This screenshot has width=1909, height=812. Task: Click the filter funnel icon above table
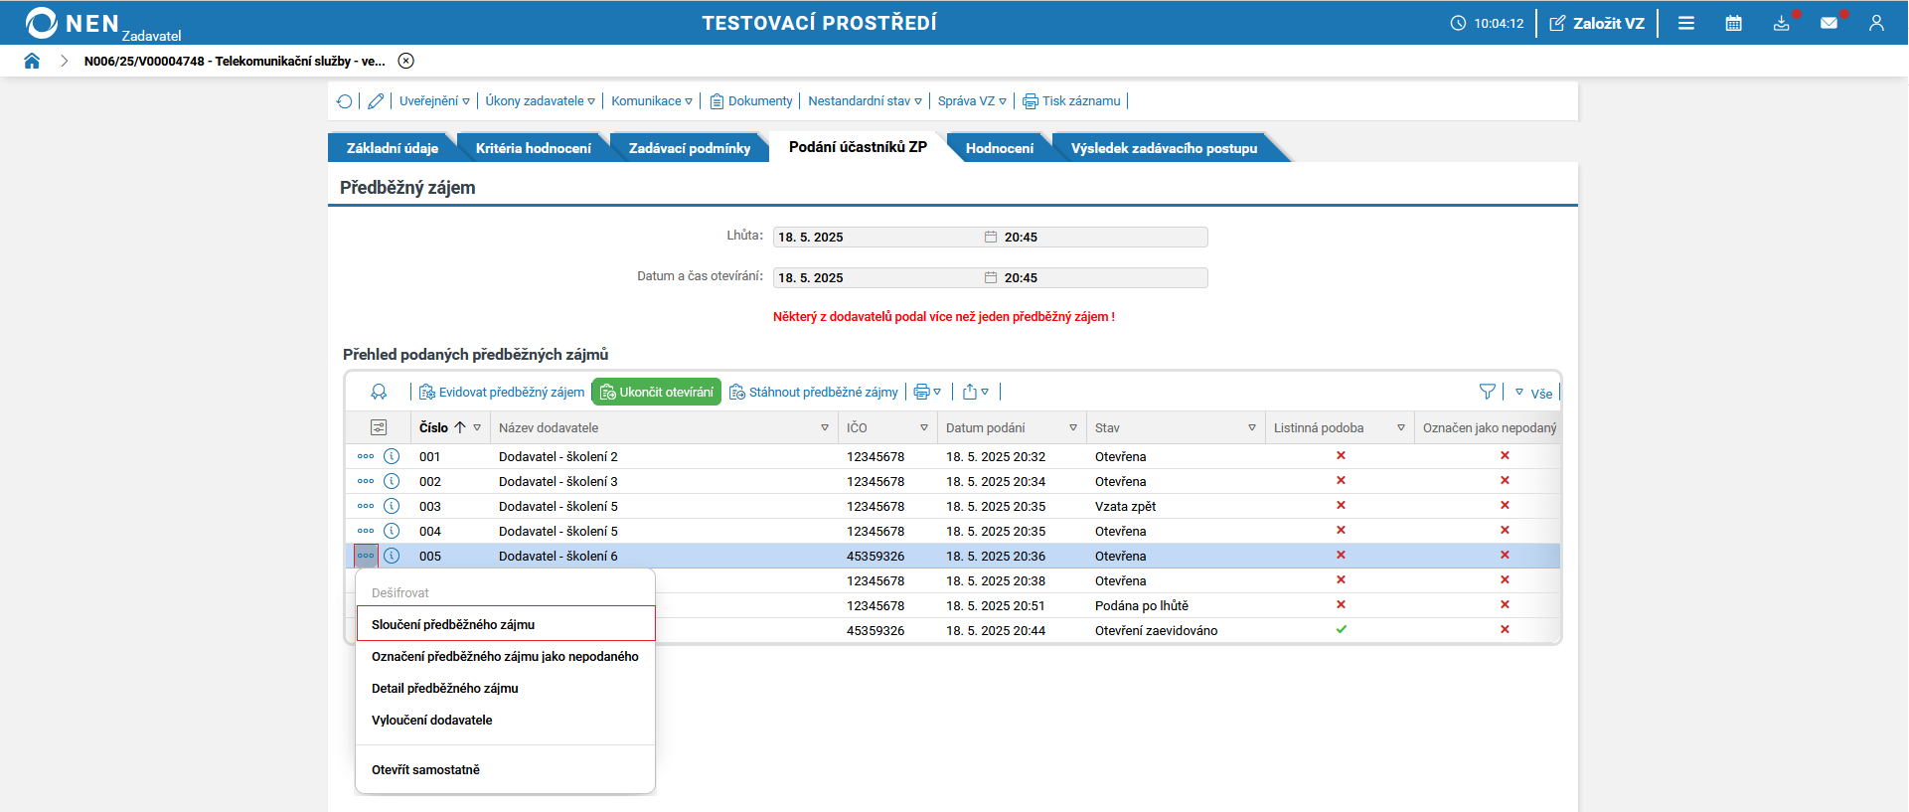point(1487,393)
